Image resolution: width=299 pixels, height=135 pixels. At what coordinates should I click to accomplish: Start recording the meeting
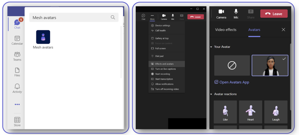click(x=162, y=74)
